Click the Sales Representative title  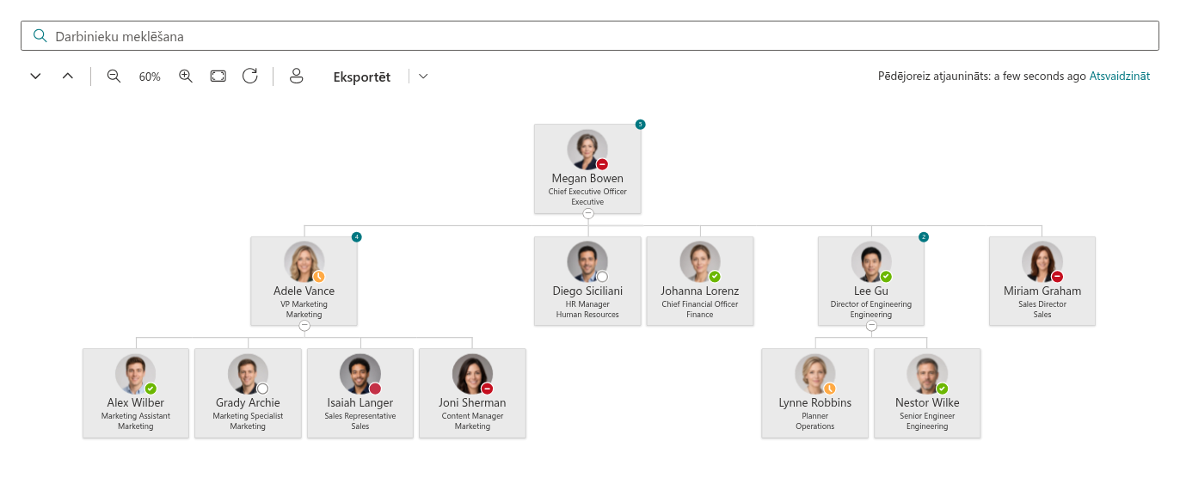[x=360, y=416]
